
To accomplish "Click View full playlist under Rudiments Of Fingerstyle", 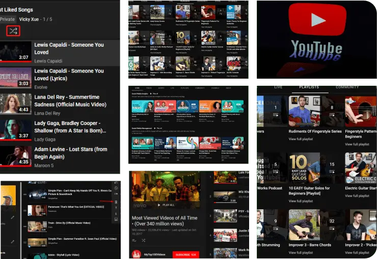I will click(x=301, y=139).
